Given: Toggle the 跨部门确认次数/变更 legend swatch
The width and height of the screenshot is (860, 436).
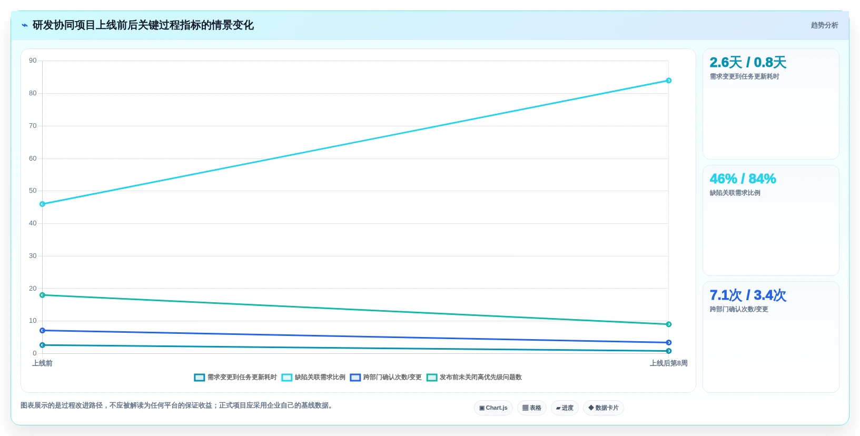Looking at the screenshot, I should 355,377.
